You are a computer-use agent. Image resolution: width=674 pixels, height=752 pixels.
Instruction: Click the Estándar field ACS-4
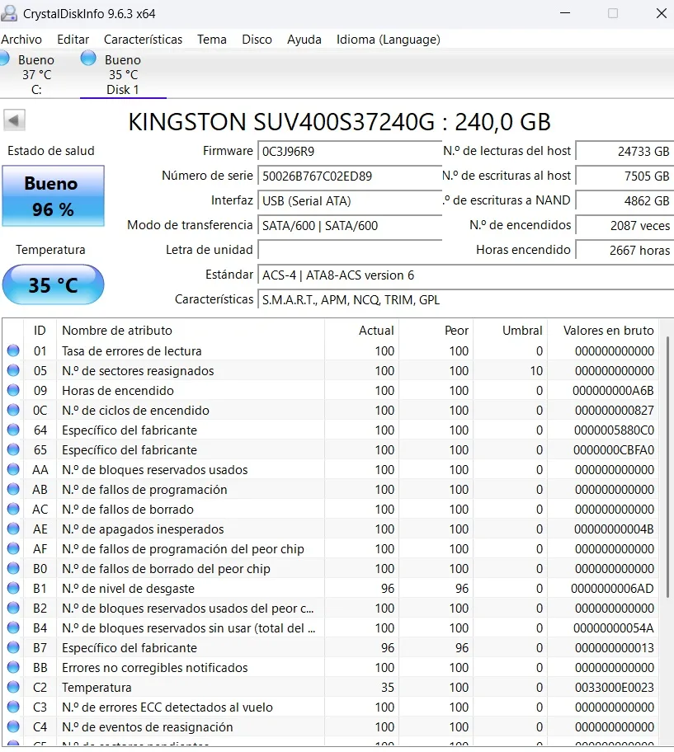tap(465, 275)
